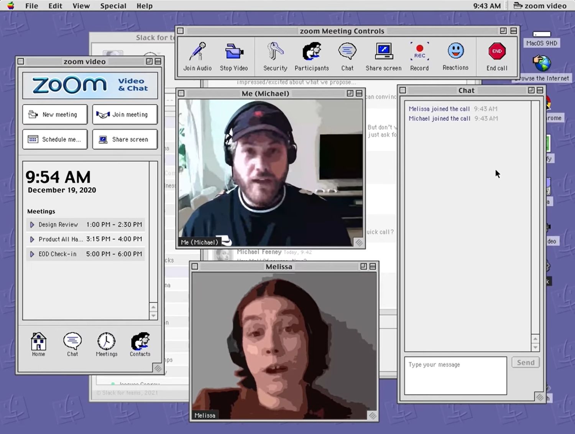Expand the Design Review meeting entry
This screenshot has width=575, height=434.
pyautogui.click(x=32, y=225)
